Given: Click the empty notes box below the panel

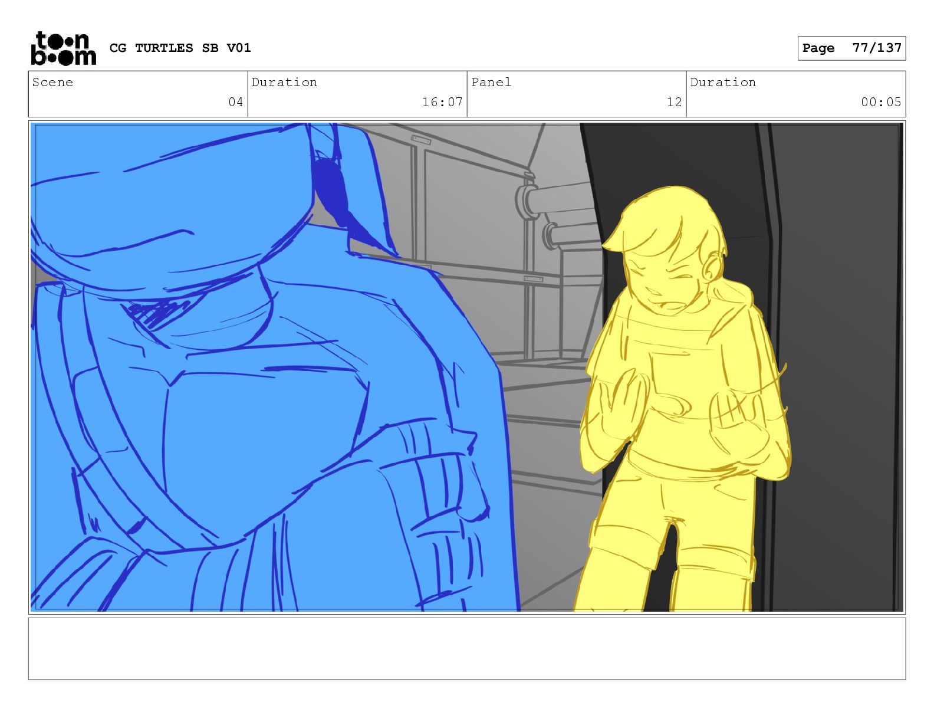Looking at the screenshot, I should point(467,648).
